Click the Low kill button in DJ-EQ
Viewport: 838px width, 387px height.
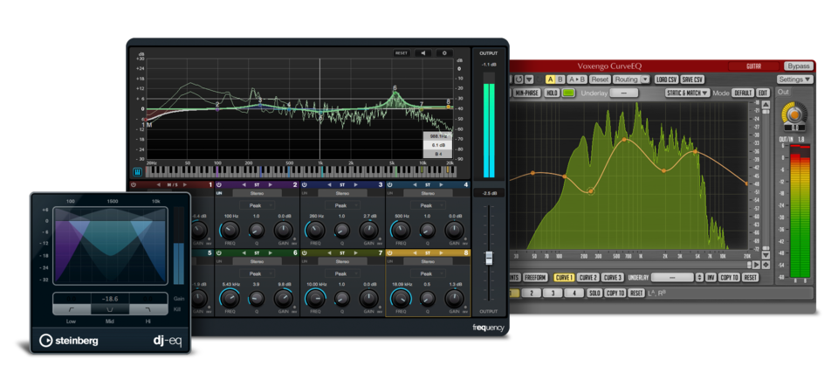pos(71,309)
